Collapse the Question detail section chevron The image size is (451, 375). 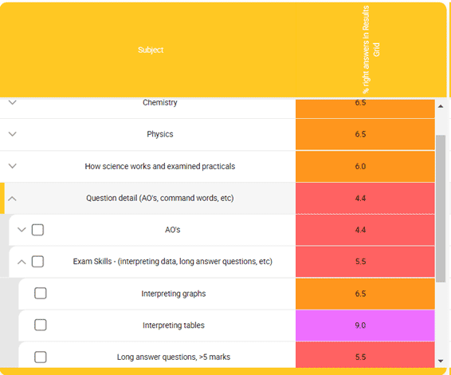coord(13,199)
